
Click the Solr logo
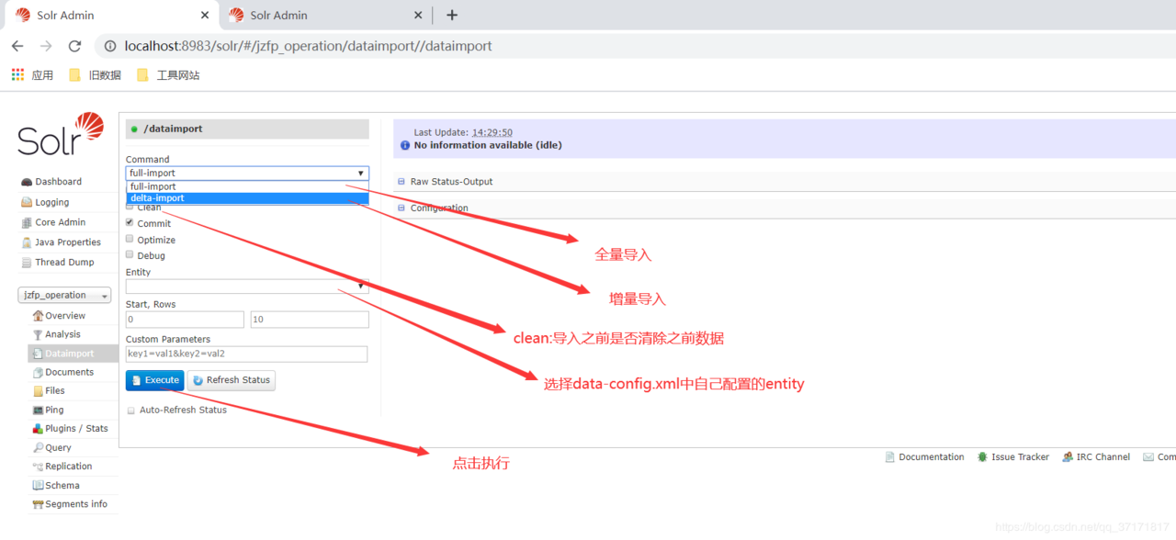[61, 134]
